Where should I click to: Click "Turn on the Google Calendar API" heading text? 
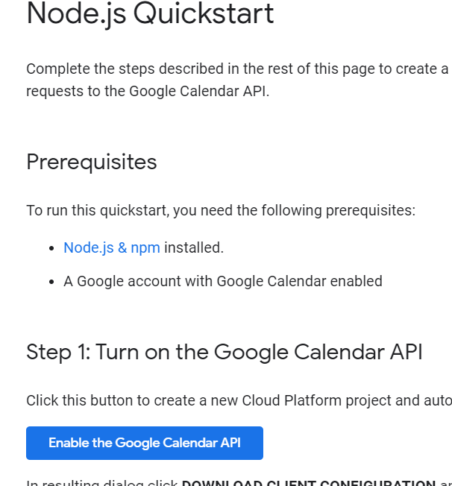pos(259,353)
